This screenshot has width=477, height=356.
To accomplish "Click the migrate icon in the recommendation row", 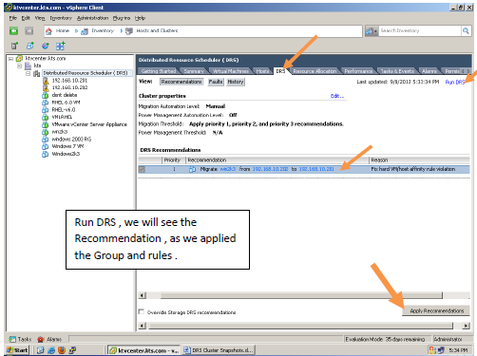I will click(192, 169).
